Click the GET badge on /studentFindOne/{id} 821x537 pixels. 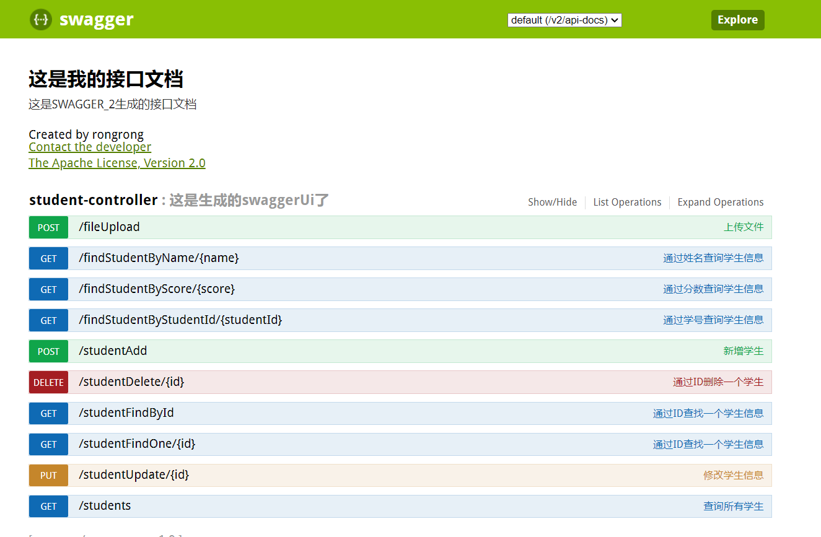[48, 444]
